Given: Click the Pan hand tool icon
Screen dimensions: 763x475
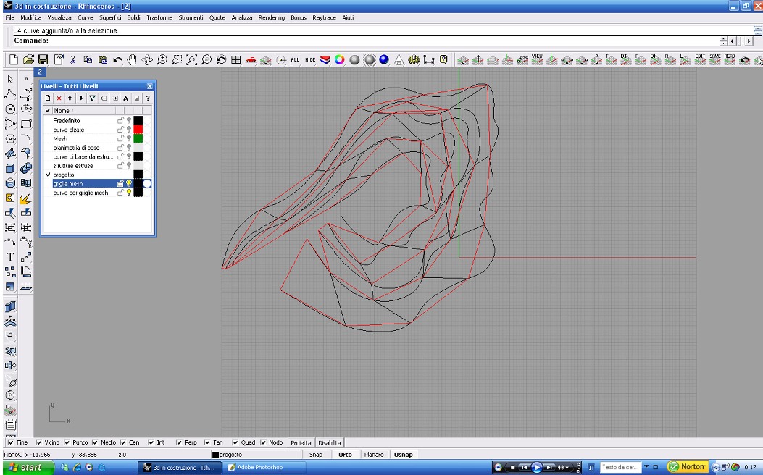Looking at the screenshot, I should tap(131, 61).
